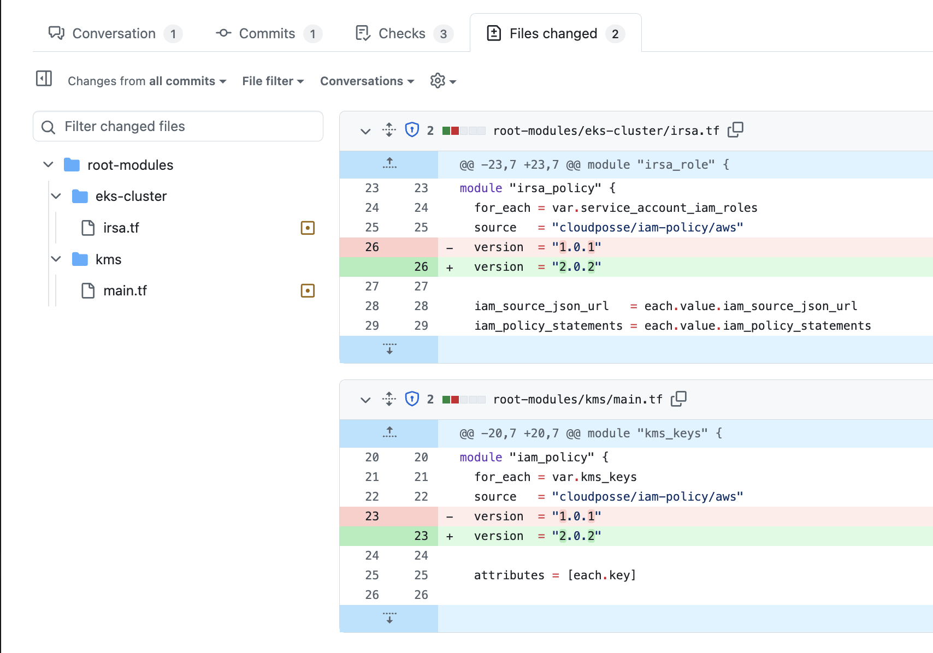Click the shield icon on the irsa.tf diff

[x=411, y=130]
